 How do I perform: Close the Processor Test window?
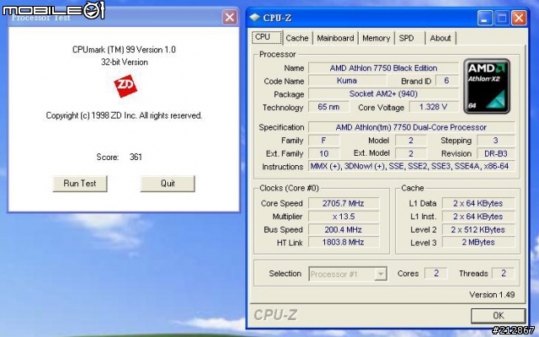[x=230, y=17]
